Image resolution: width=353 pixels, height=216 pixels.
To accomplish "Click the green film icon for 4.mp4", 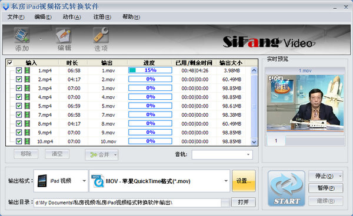I will [x=27, y=97].
